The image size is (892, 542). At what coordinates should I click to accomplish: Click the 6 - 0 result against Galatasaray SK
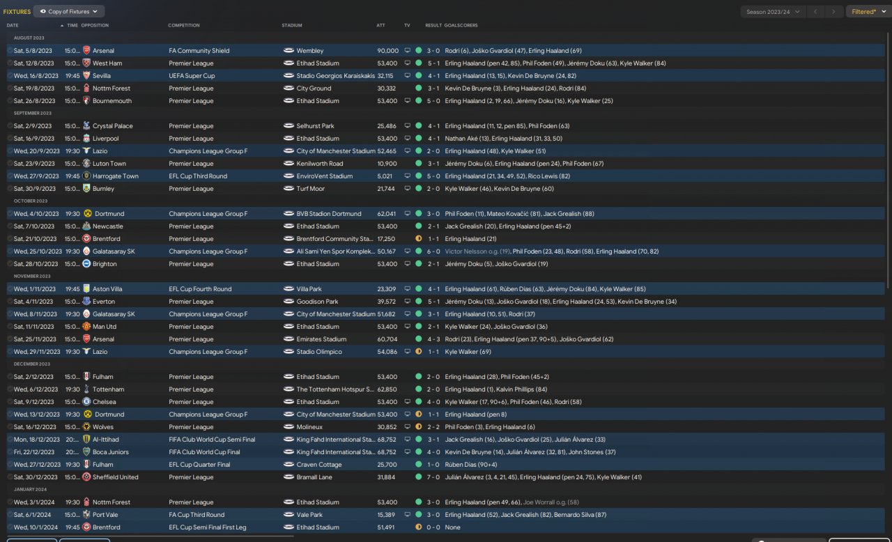pos(433,251)
